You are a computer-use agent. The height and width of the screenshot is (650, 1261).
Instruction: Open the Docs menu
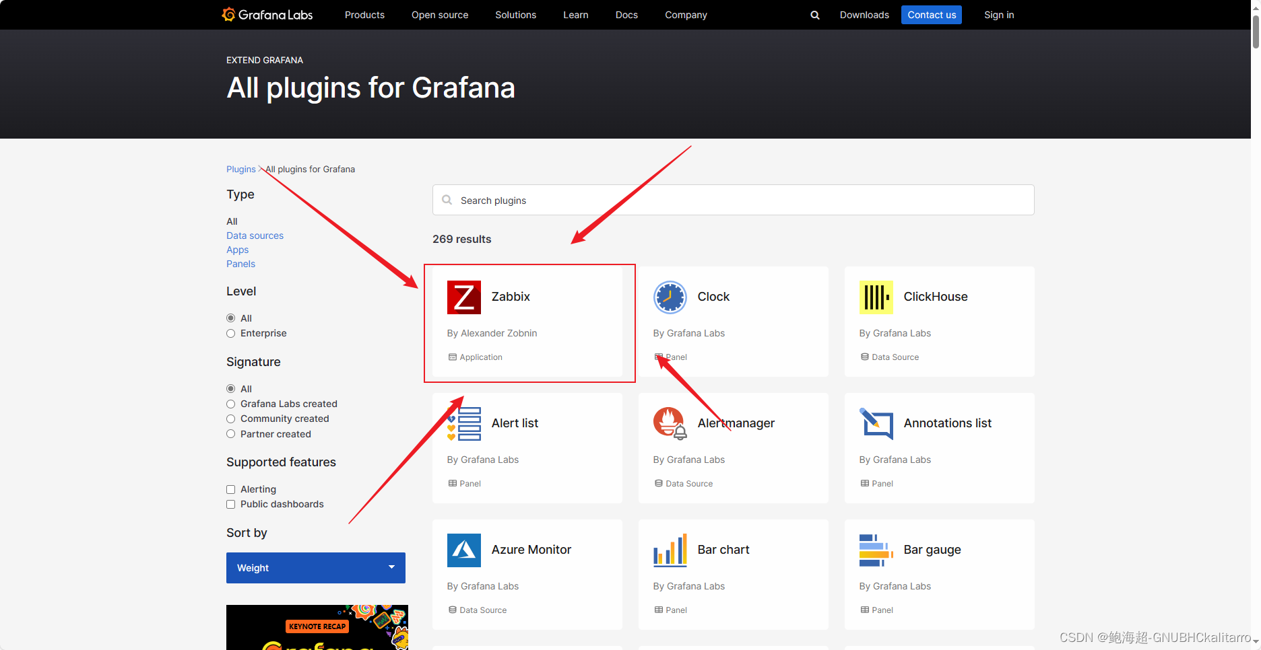tap(626, 15)
